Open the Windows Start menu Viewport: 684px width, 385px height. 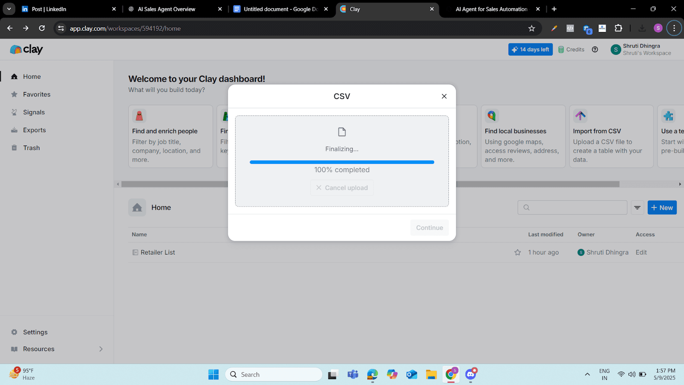214,375
